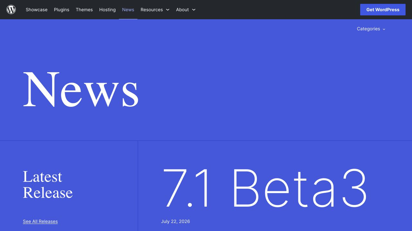The height and width of the screenshot is (231, 412).
Task: Follow the See All Releases link
Action: pos(40,221)
